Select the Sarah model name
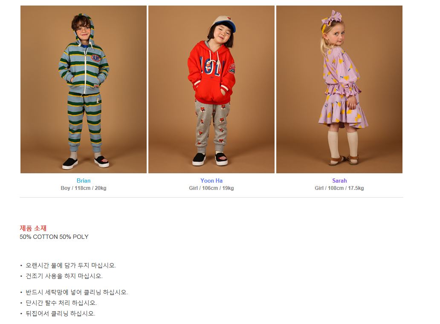The width and height of the screenshot is (440, 324). 339,181
